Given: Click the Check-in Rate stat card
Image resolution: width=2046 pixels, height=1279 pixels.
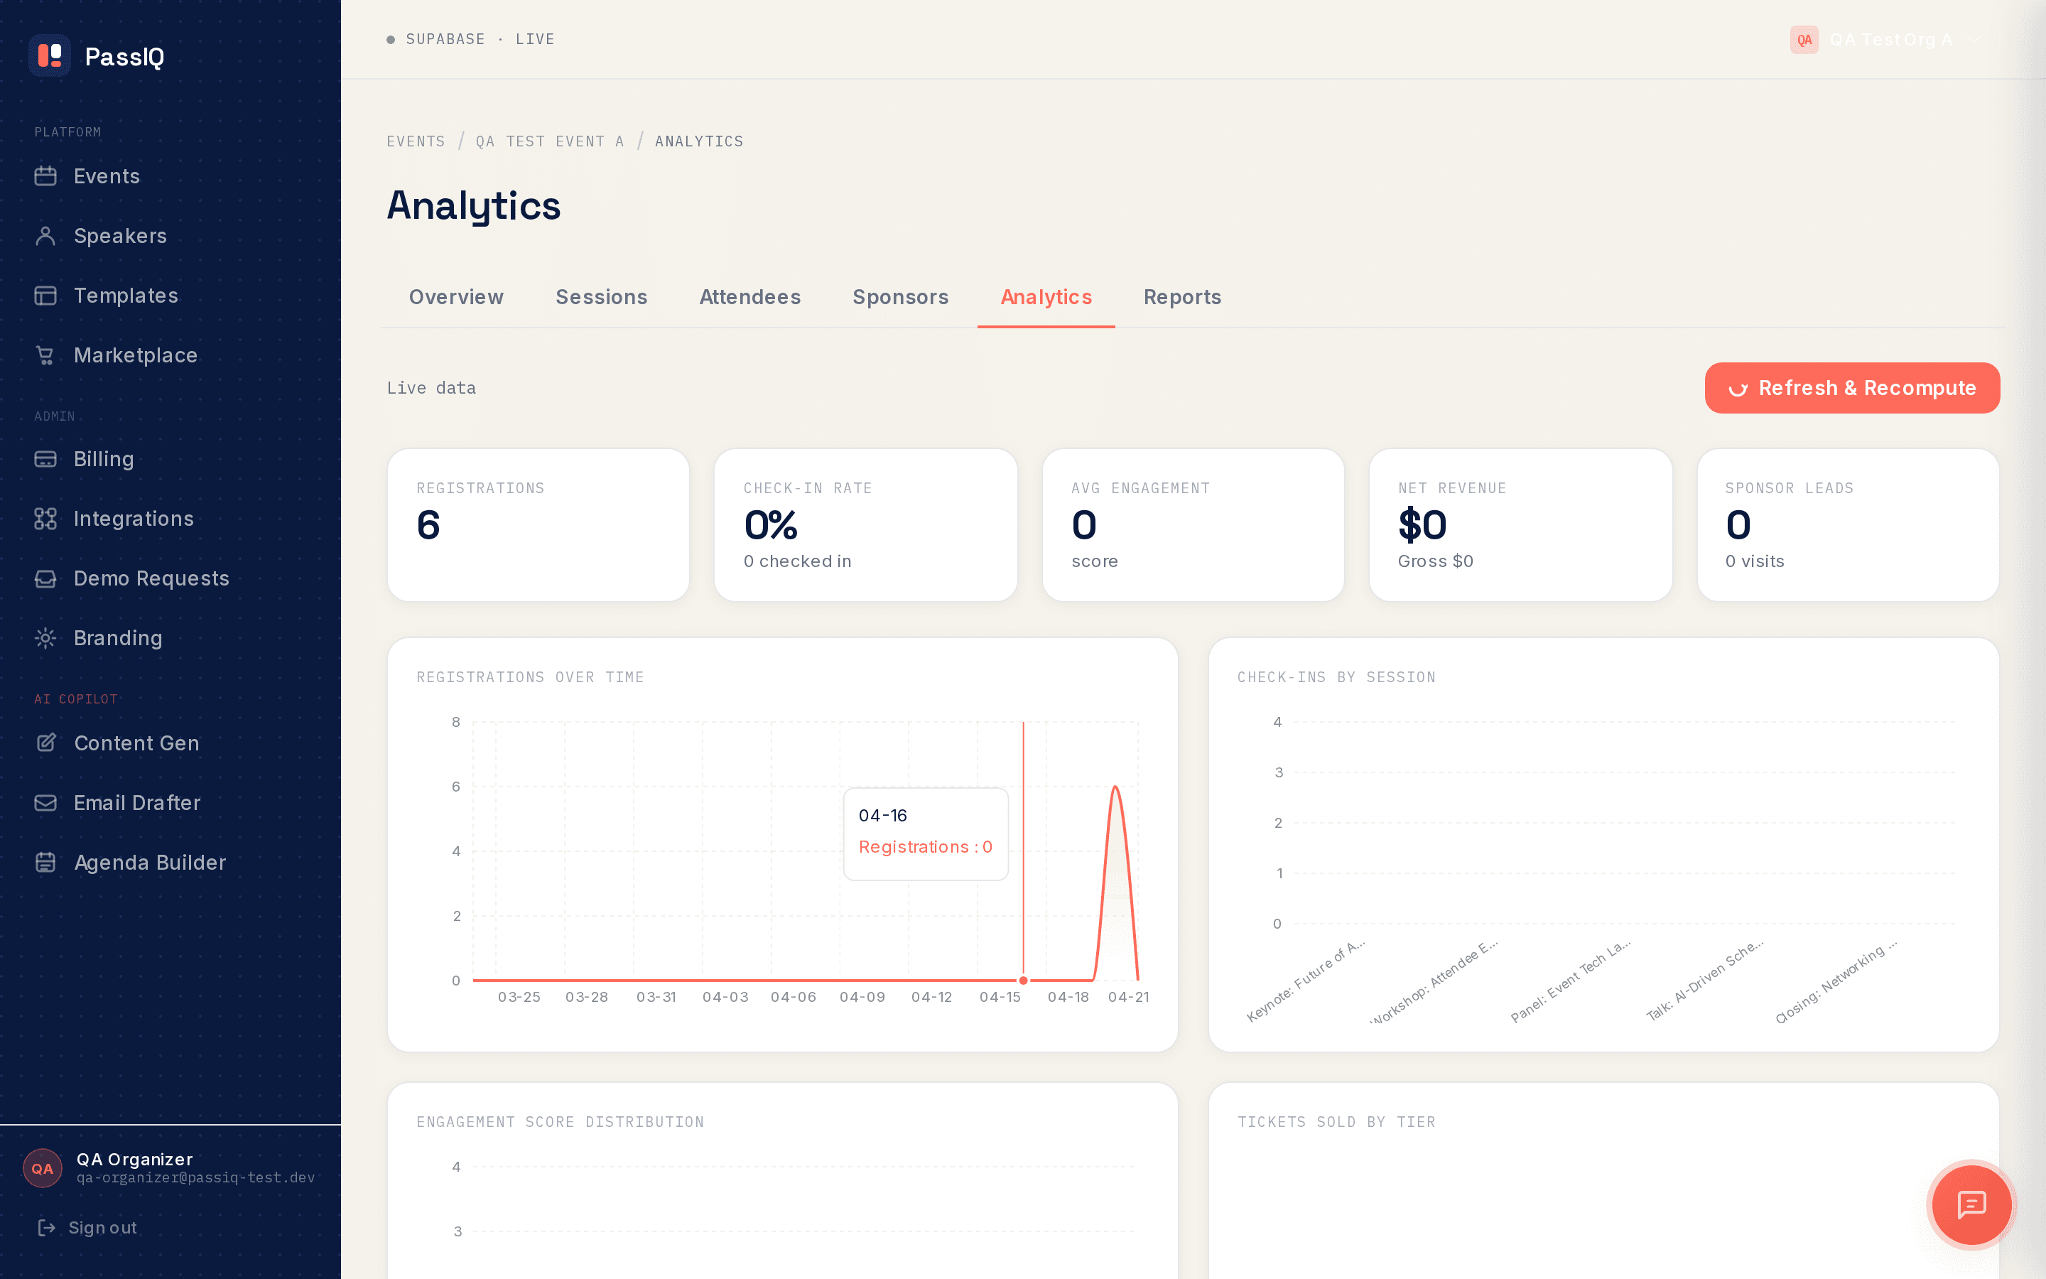Looking at the screenshot, I should pyautogui.click(x=866, y=524).
